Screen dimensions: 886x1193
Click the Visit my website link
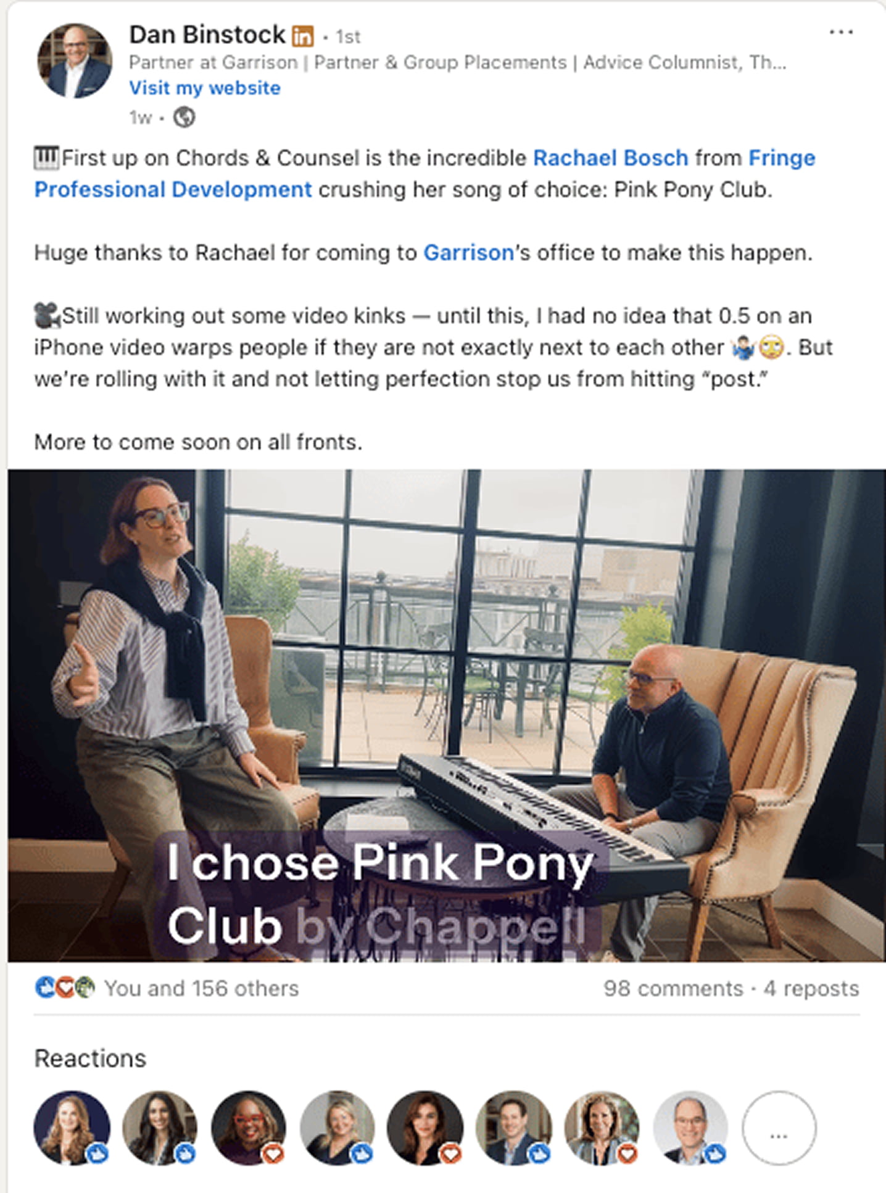pyautogui.click(x=205, y=88)
